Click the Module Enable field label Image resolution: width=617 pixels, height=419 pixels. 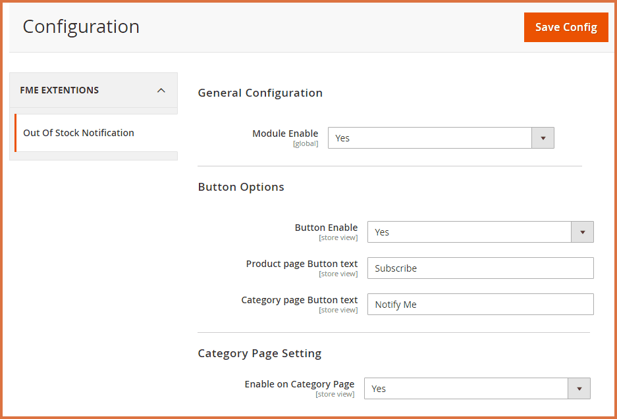tap(285, 134)
